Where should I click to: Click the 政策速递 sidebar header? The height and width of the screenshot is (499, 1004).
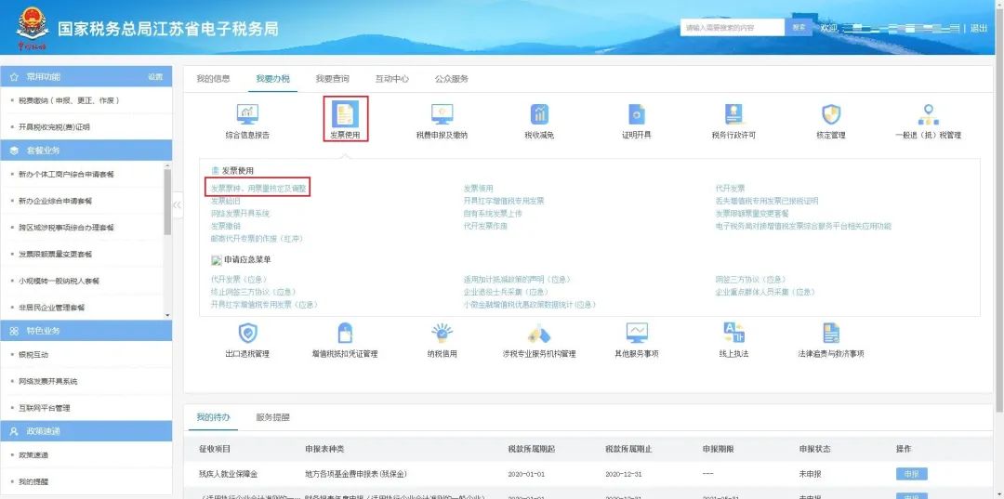(86, 431)
